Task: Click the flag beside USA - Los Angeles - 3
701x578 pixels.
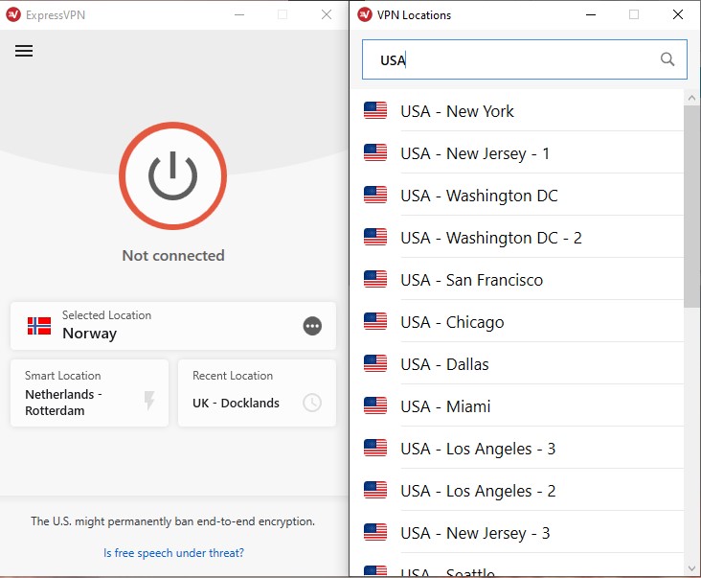Action: (375, 448)
